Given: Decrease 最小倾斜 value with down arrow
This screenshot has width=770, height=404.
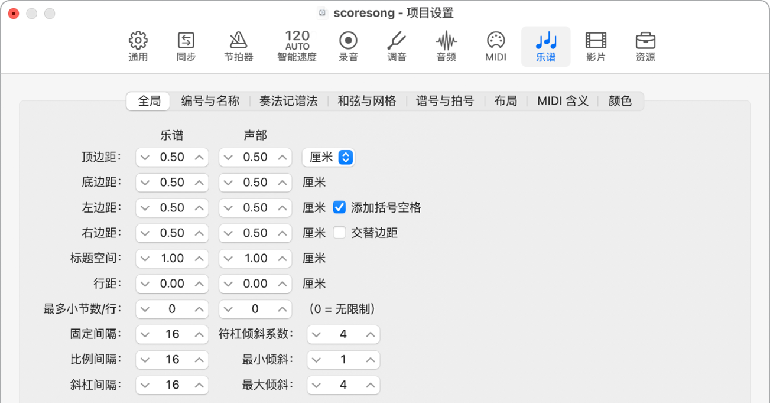Looking at the screenshot, I should 316,360.
